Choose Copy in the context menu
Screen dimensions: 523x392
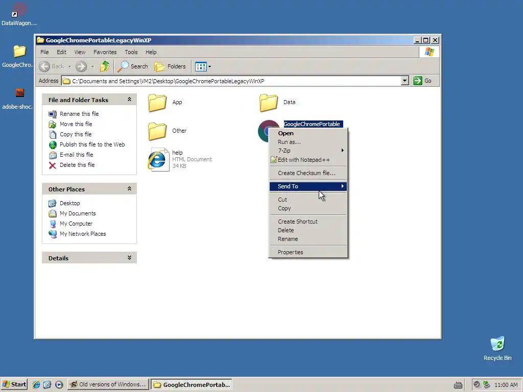coord(308,208)
